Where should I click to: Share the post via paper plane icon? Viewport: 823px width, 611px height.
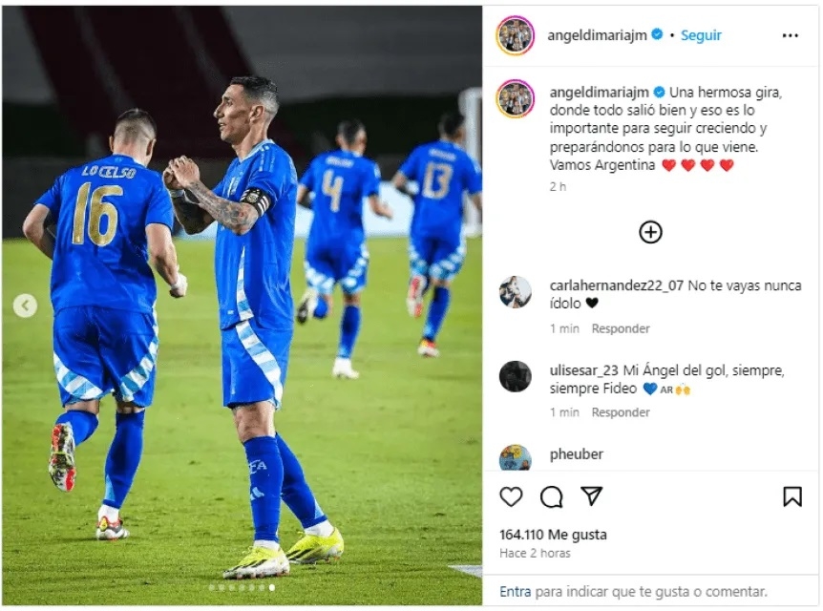[591, 496]
